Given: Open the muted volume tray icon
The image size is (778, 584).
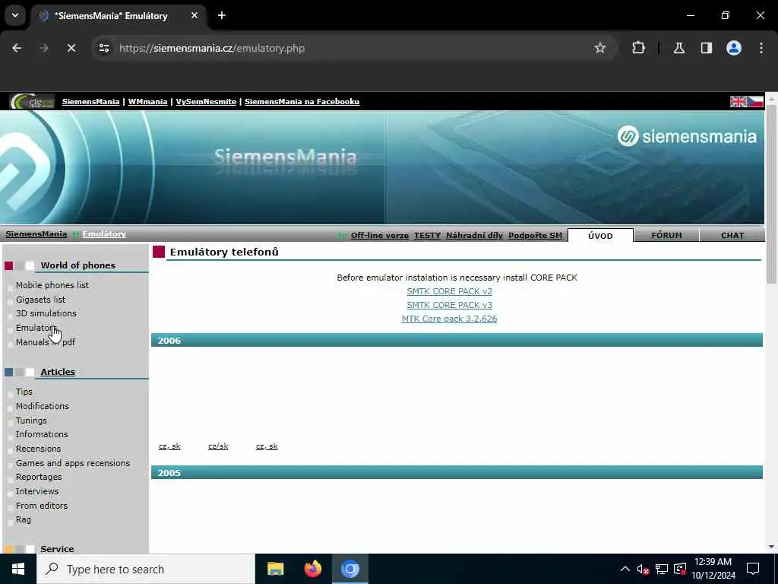Looking at the screenshot, I should [643, 569].
